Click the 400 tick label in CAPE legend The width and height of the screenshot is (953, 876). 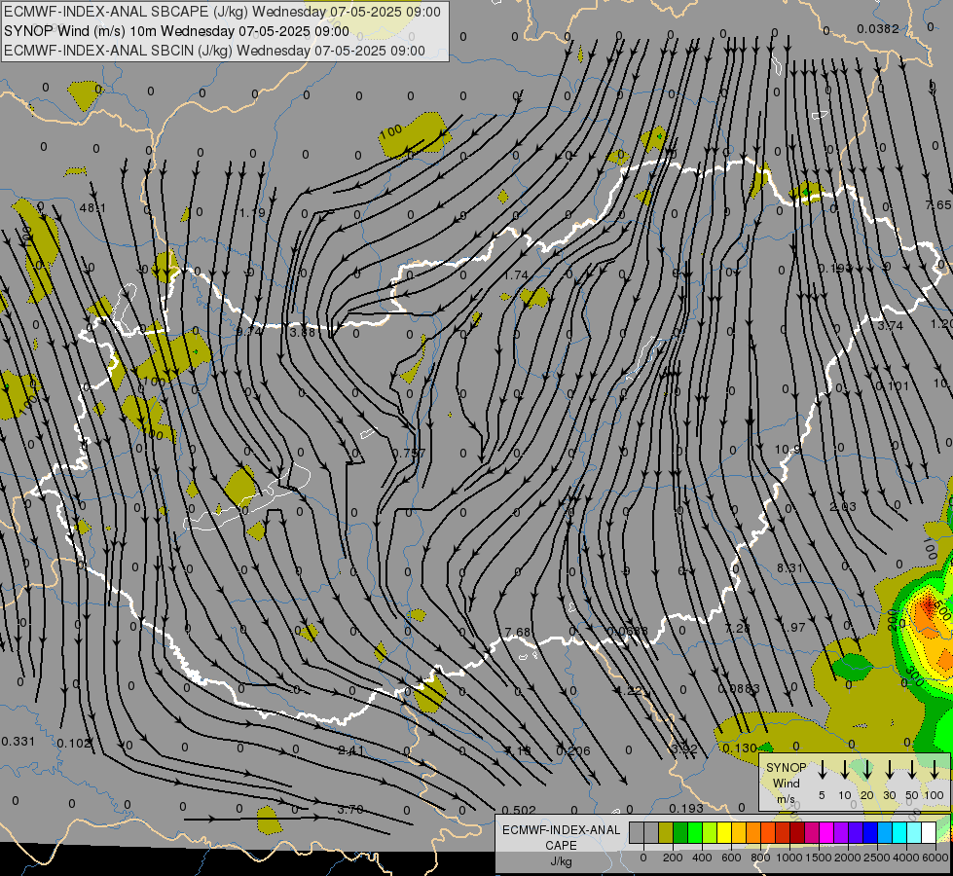[702, 858]
